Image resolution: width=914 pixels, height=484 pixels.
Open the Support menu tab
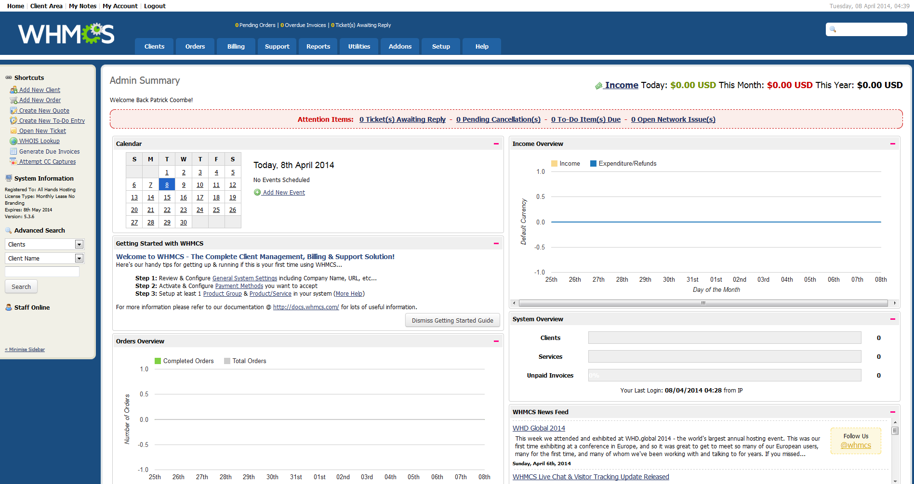(277, 46)
